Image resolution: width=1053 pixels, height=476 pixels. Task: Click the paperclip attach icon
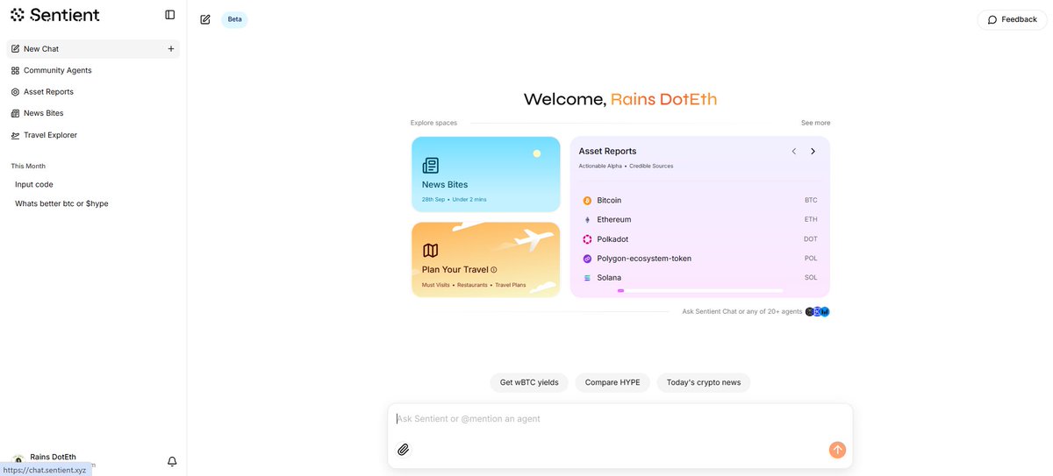pyautogui.click(x=404, y=450)
